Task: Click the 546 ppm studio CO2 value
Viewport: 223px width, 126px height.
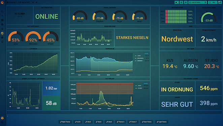Action: coord(209,88)
